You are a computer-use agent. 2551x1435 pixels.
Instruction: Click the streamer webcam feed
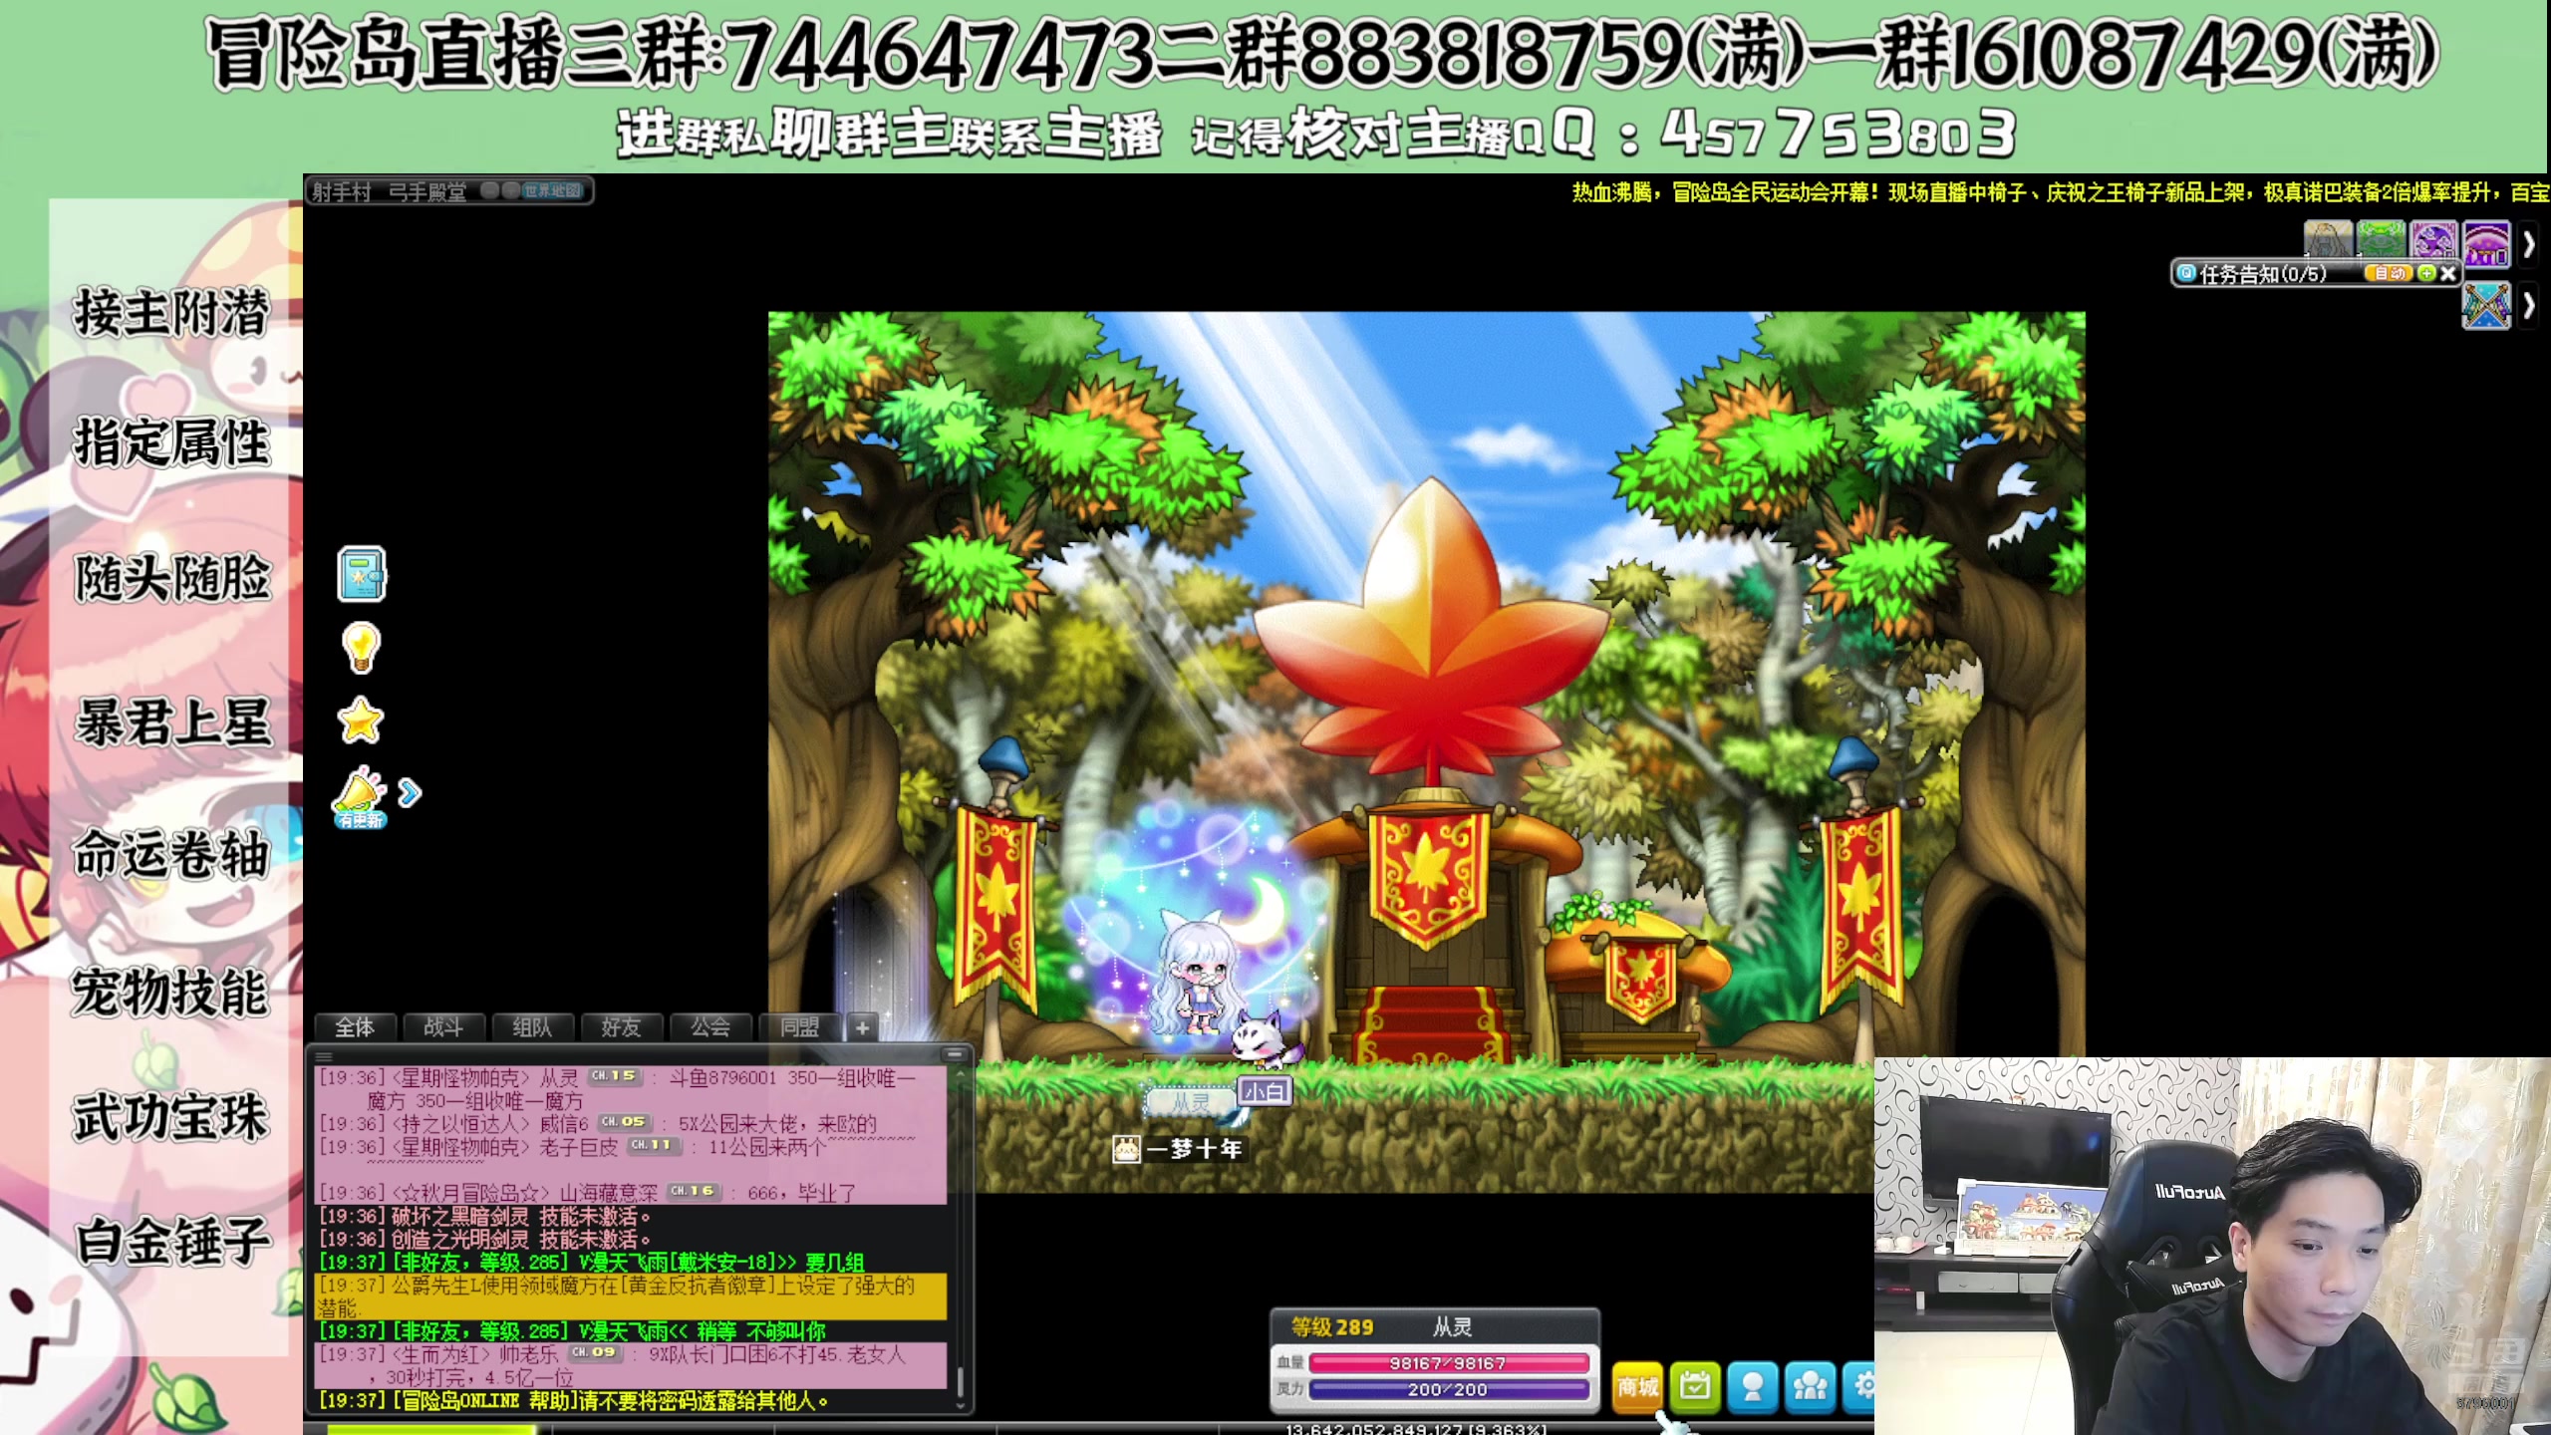(2212, 1246)
